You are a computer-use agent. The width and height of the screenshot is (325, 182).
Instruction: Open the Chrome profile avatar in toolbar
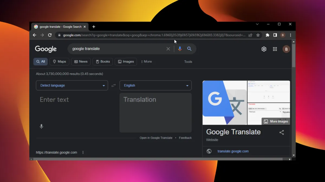(x=283, y=35)
